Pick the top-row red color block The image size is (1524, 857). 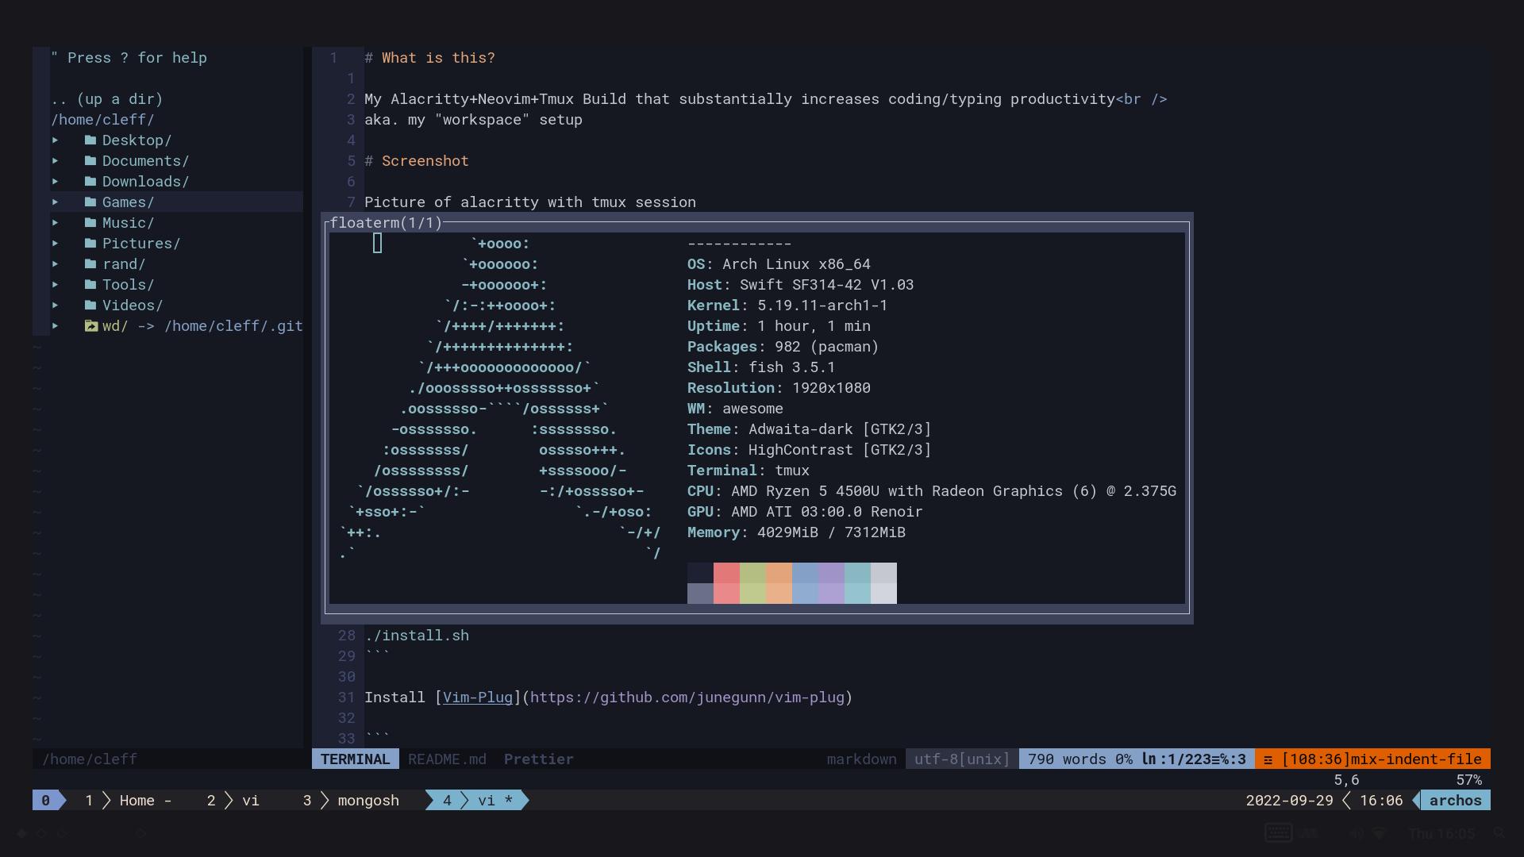[726, 573]
